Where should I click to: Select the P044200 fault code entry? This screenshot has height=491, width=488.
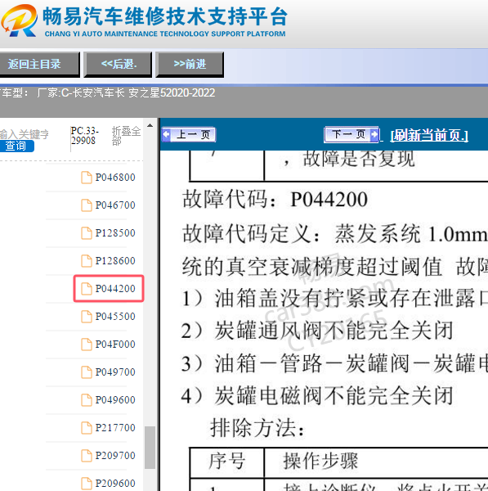click(109, 288)
